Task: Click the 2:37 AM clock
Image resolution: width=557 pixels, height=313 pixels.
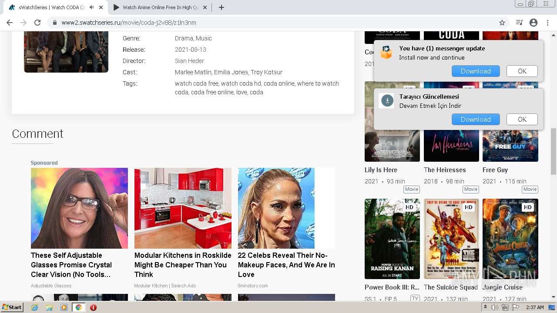Action: [x=535, y=307]
